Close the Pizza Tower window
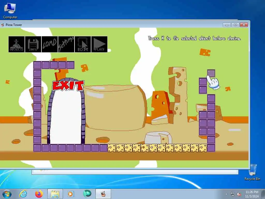 click(x=244, y=25)
